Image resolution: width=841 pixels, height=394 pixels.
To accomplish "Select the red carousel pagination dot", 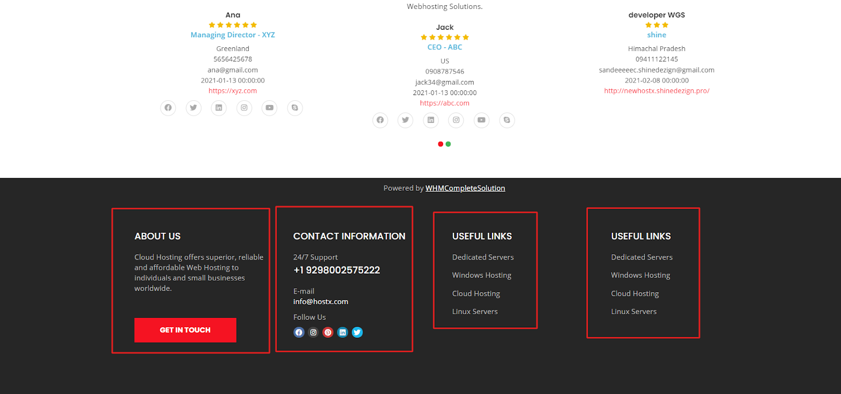I will click(440, 144).
